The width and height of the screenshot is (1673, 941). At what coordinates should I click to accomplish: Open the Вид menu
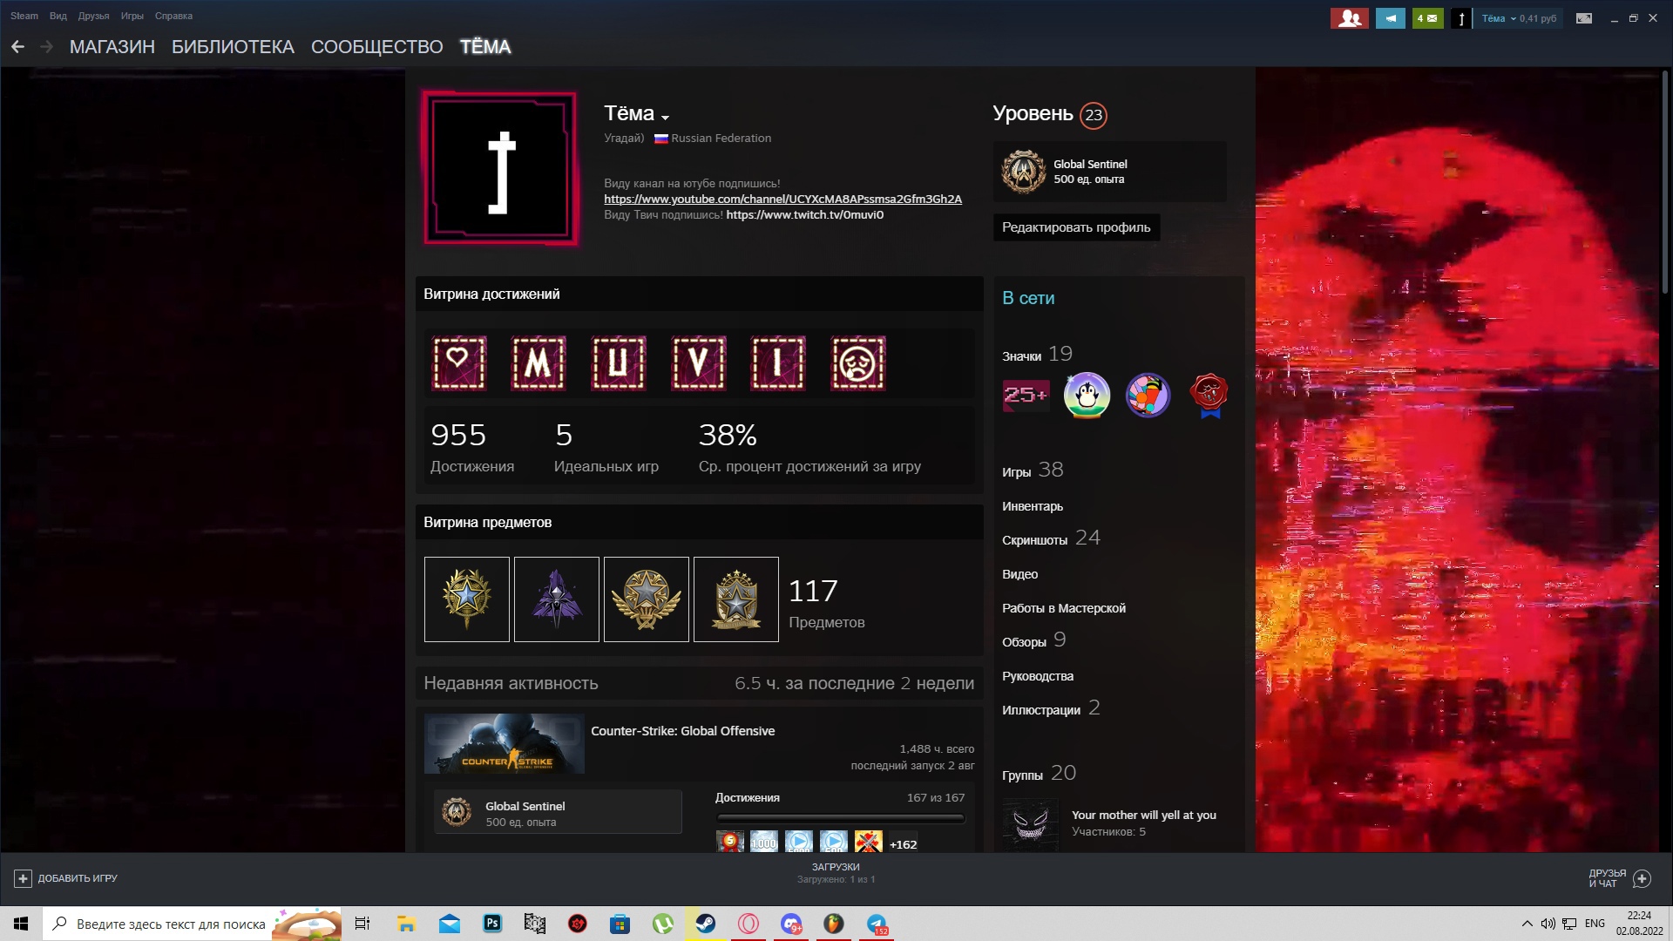point(58,16)
